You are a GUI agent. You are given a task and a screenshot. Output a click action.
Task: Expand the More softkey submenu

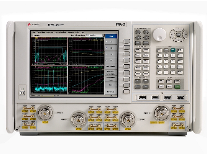(111, 85)
